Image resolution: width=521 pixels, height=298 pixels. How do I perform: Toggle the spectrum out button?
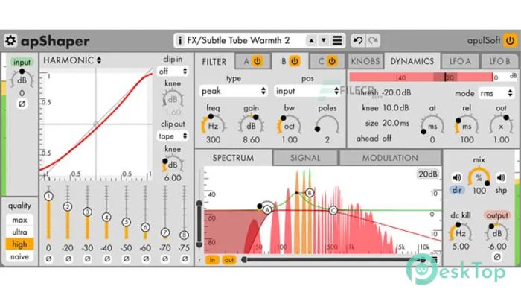point(229,260)
